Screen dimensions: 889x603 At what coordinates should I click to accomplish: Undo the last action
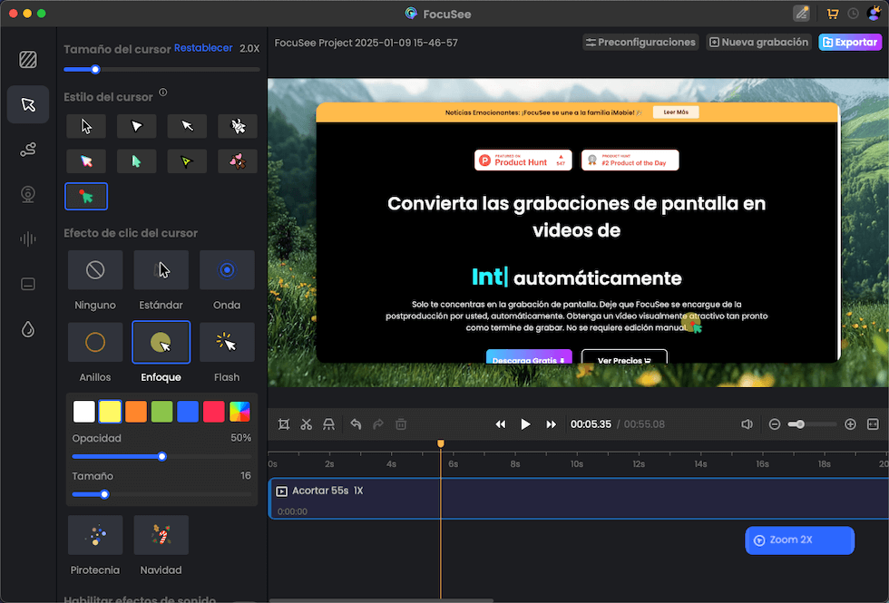click(x=356, y=424)
